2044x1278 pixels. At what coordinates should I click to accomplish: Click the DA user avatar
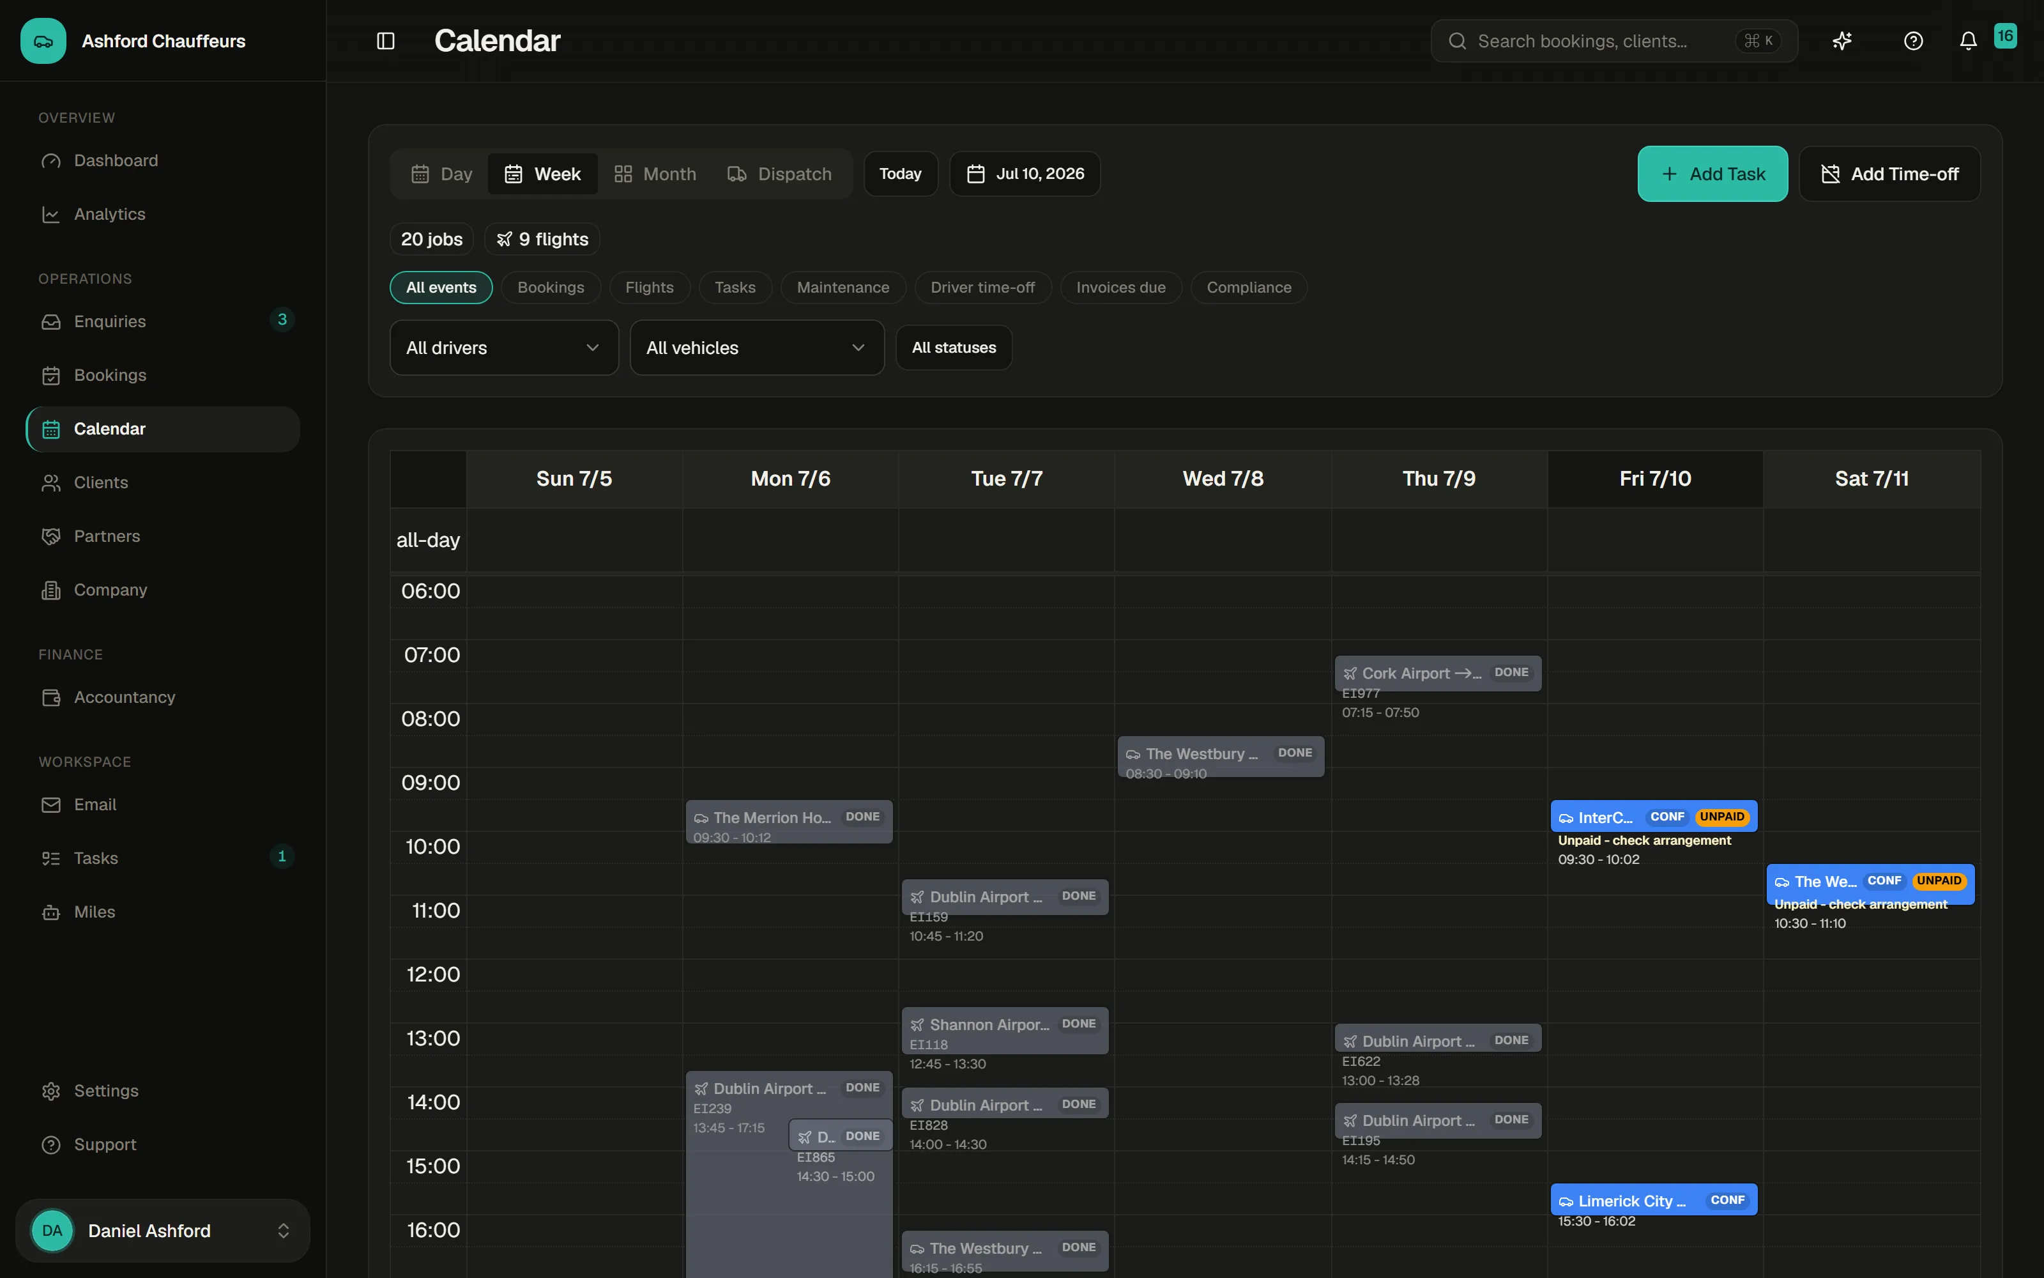click(52, 1231)
